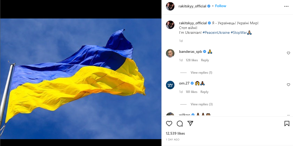Screen dimensions: 293x146
Task: Open the comment speech bubble icon
Action: (x=180, y=124)
